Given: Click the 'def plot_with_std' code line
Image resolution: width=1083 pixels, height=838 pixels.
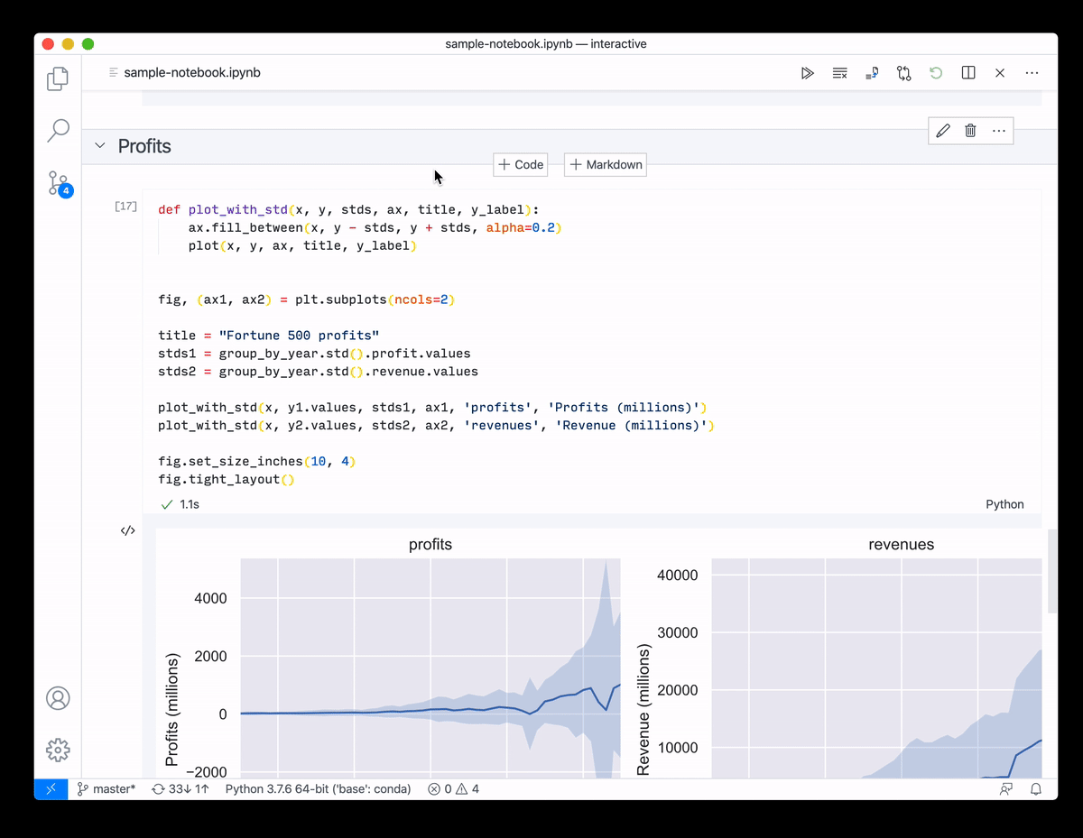Looking at the screenshot, I should (348, 209).
